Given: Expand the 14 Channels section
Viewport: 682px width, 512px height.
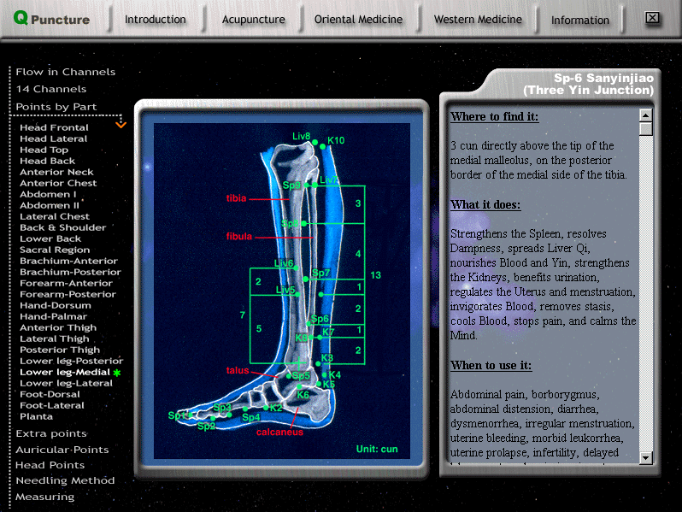Looking at the screenshot, I should pyautogui.click(x=50, y=89).
